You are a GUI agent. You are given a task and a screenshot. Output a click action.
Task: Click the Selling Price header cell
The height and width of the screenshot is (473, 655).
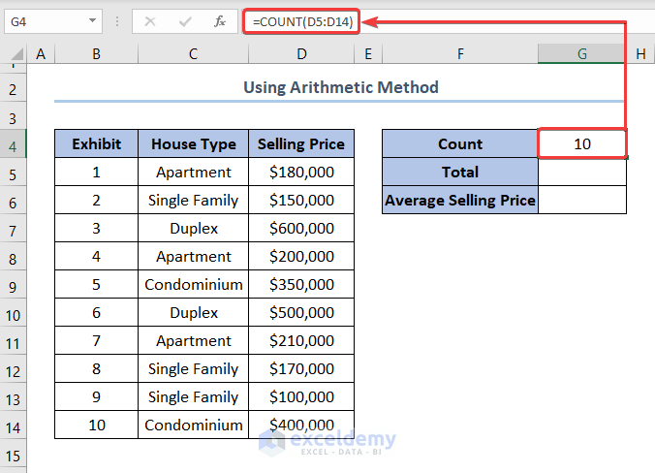click(x=301, y=144)
